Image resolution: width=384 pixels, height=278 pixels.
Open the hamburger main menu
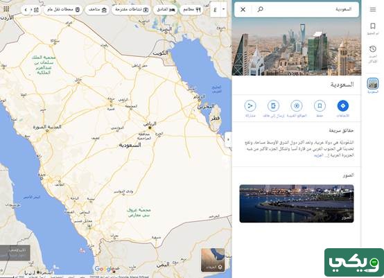tap(373, 10)
